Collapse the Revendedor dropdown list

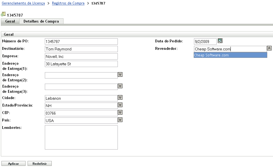pos(269,48)
